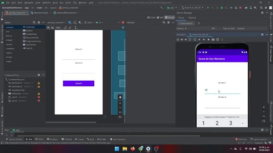The height and width of the screenshot is (153, 273).
Task: Click the green Debug bug icon
Action: [x=222, y=8]
